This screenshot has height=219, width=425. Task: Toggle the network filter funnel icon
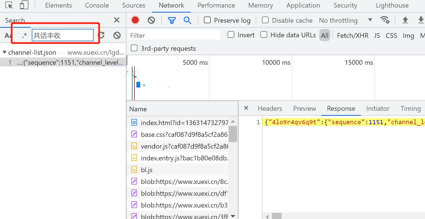click(172, 20)
